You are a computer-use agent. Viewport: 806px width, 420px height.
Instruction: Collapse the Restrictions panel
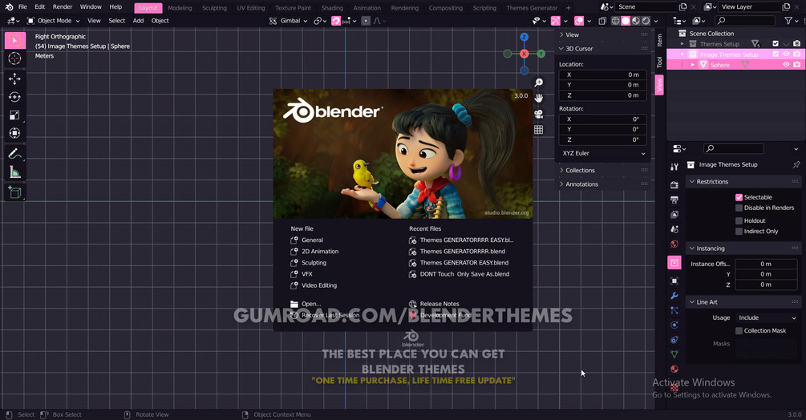tap(743, 182)
